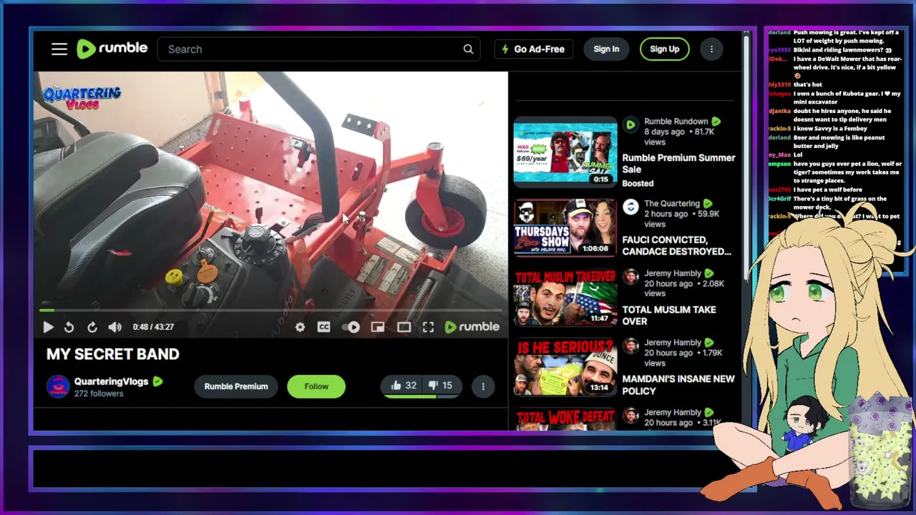Open the Rumble hamburger menu
The height and width of the screenshot is (515, 916).
coord(59,49)
